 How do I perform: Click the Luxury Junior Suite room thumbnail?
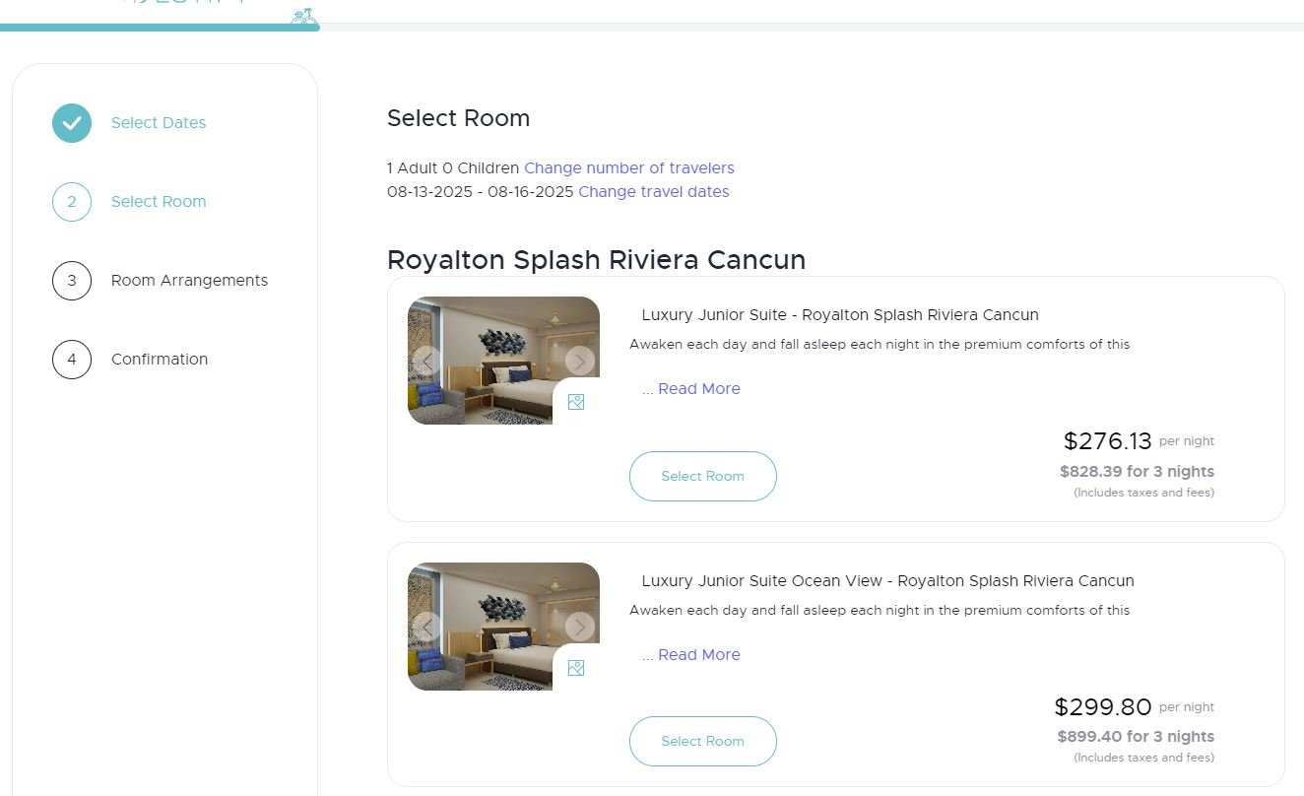pyautogui.click(x=503, y=361)
